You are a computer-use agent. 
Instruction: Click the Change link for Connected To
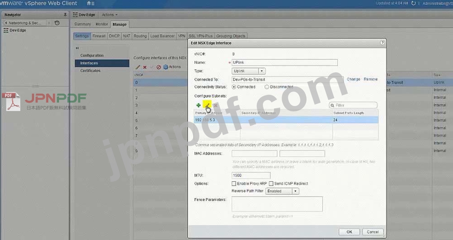pyautogui.click(x=353, y=79)
